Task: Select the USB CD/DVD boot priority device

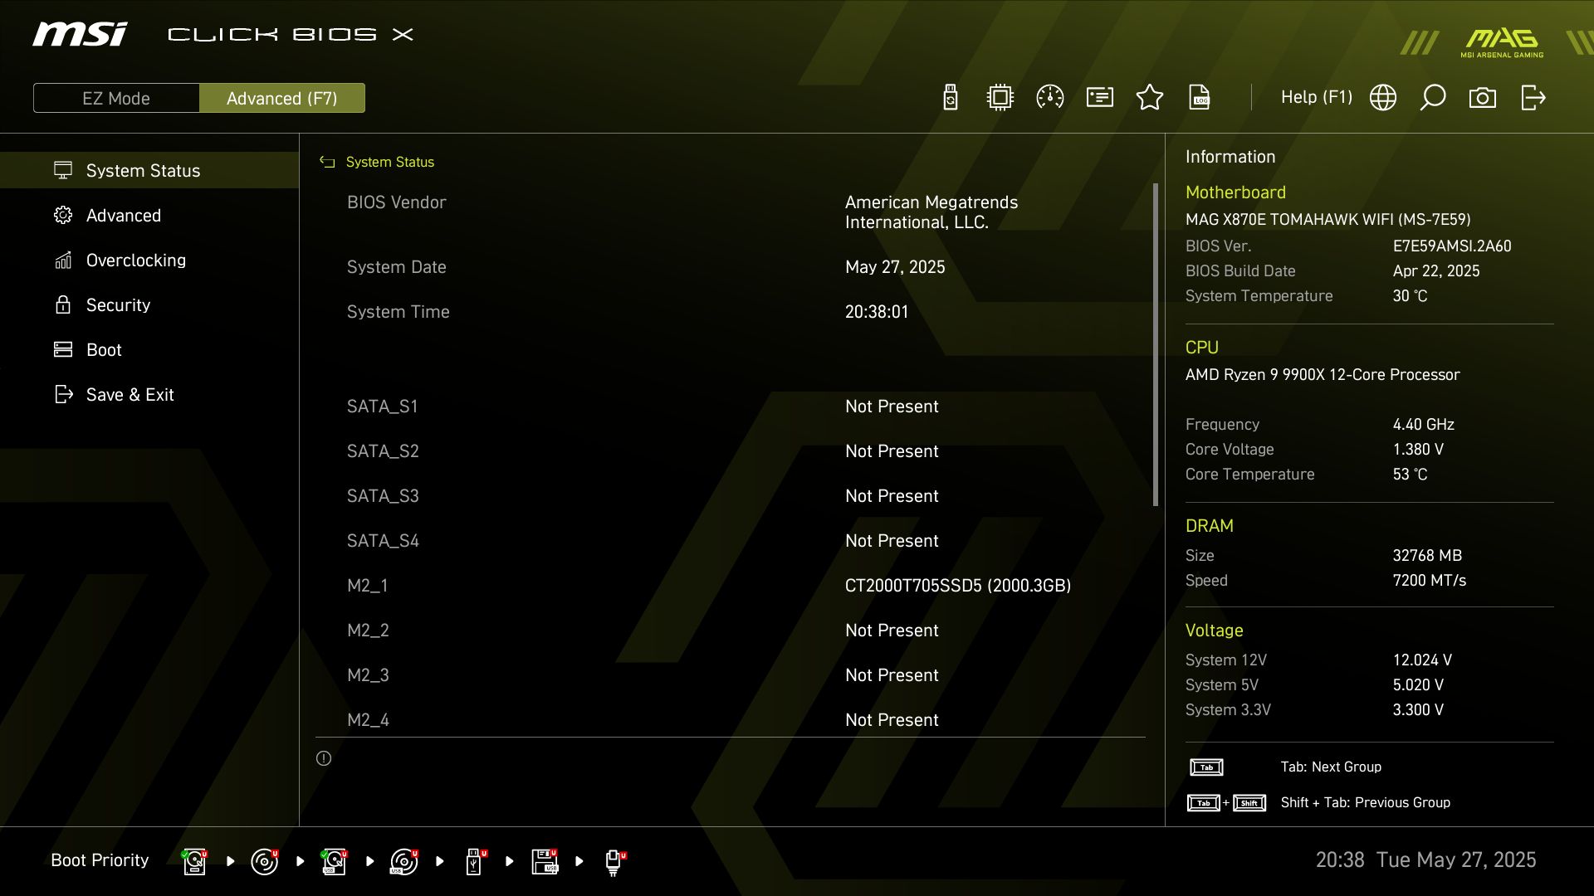Action: (403, 861)
